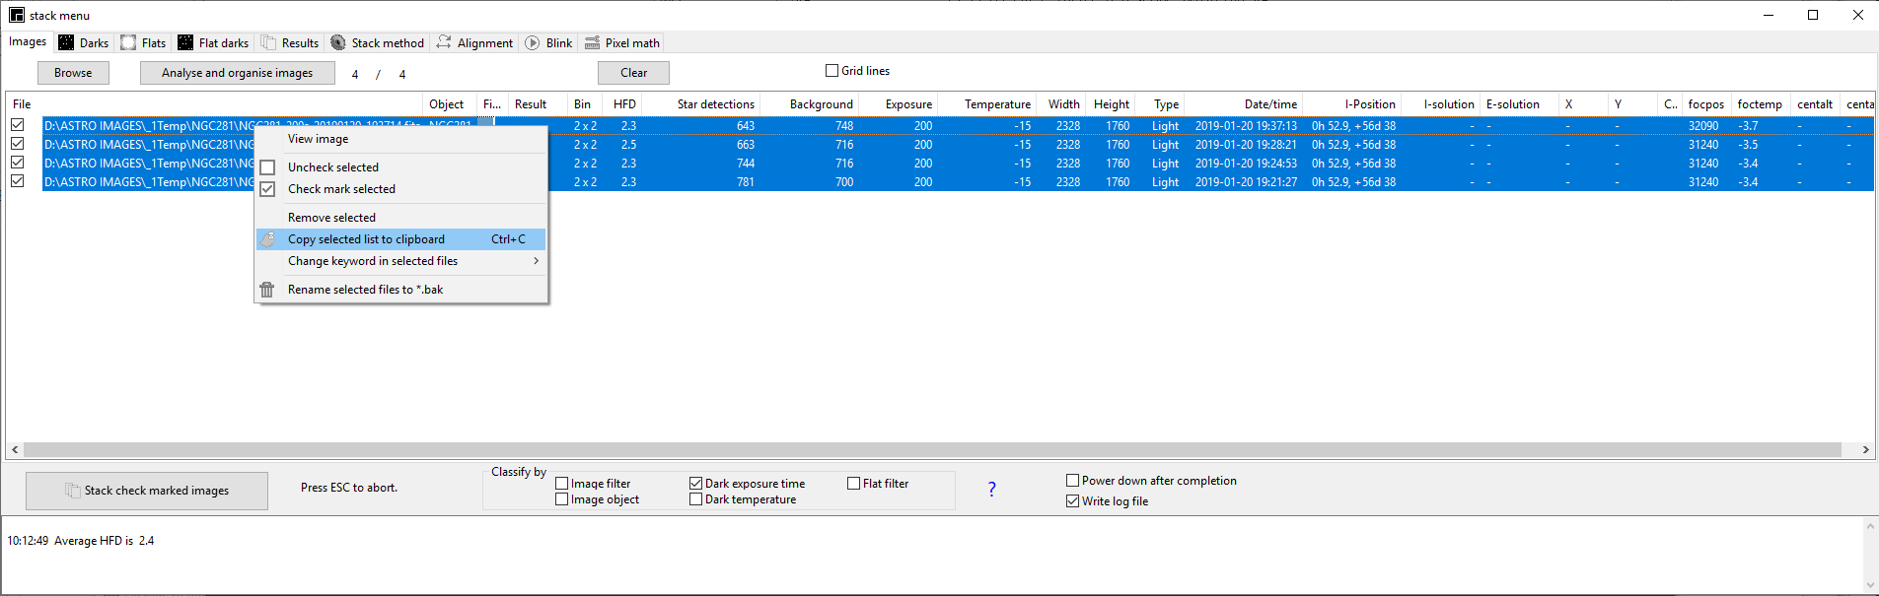
Task: Enable the Dark temperature checkbox
Action: pos(696,499)
